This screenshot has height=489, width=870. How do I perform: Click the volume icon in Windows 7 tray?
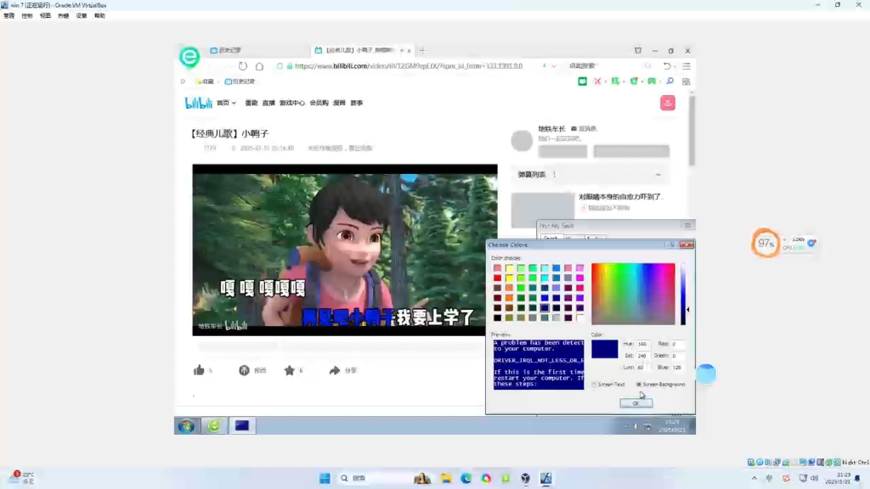coord(636,426)
